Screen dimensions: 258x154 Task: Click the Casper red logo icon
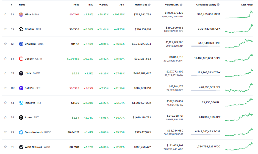click(x=21, y=59)
